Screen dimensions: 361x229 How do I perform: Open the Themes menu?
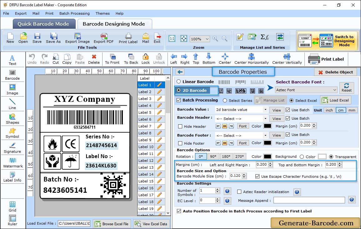pos(103,13)
